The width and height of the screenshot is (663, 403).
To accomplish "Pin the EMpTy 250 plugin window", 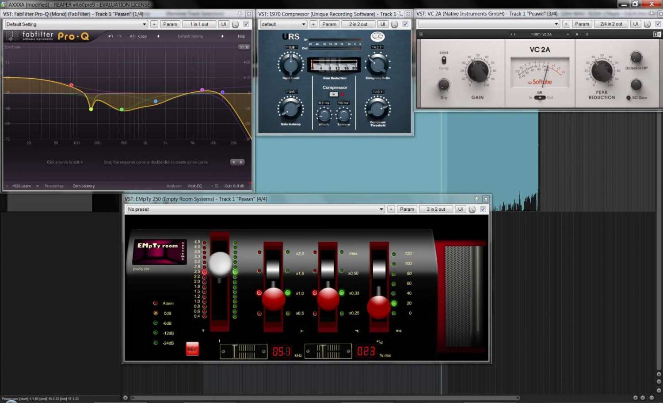I will pos(476,199).
